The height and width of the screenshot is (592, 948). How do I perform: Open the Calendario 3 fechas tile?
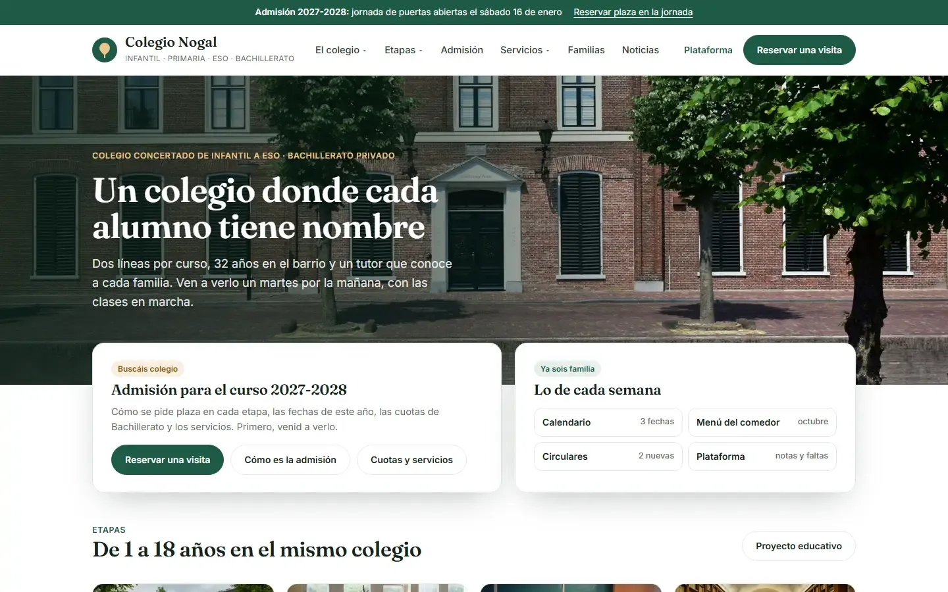608,422
